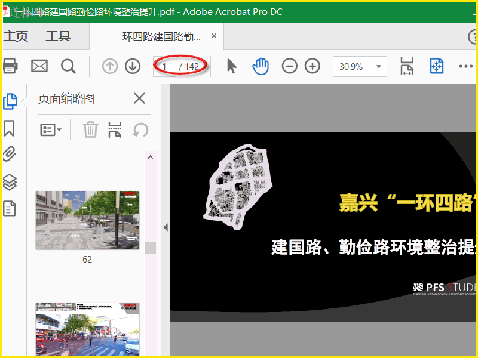The image size is (478, 358).
Task: Zoom in with the plus button
Action: (312, 66)
